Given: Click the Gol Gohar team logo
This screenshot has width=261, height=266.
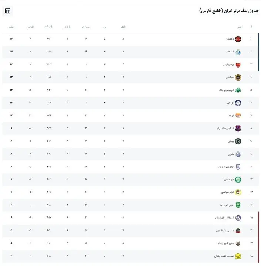Looking at the screenshot, I should [x=238, y=103].
